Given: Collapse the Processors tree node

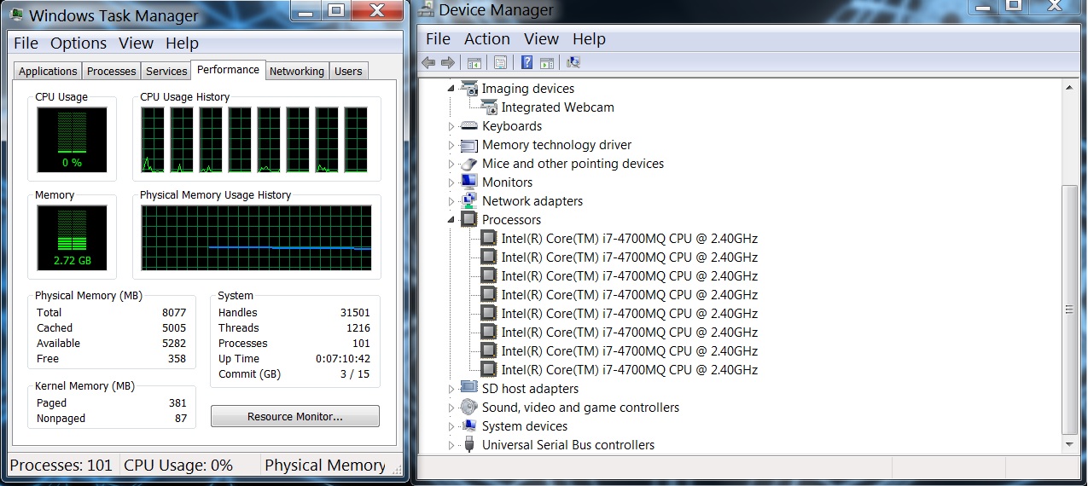Looking at the screenshot, I should tap(451, 220).
